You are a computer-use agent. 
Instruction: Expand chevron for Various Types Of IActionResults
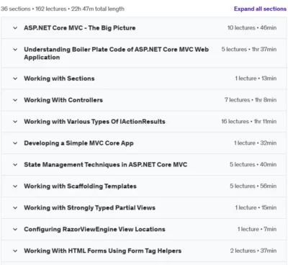[15, 122]
